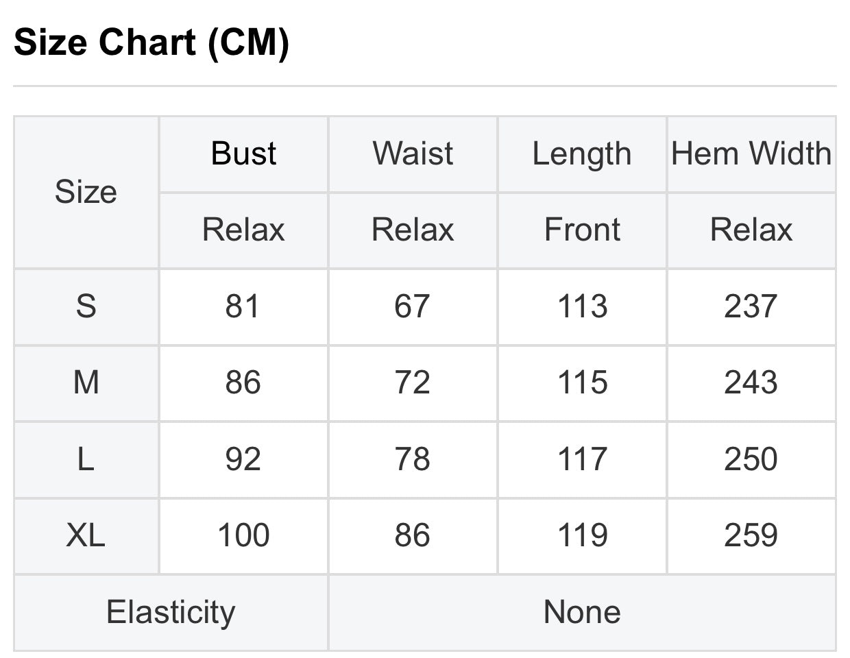This screenshot has width=850, height=658.
Task: Select waist value 72 for size M
Action: tap(413, 382)
